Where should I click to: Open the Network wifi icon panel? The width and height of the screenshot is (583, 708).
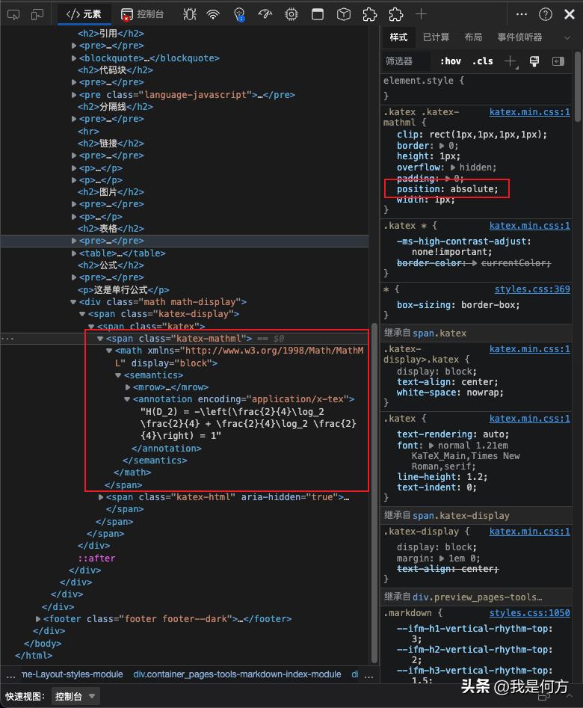tap(213, 14)
